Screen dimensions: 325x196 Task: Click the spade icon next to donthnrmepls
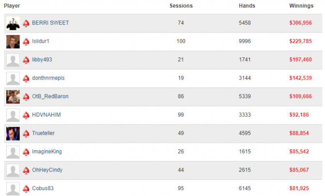[26, 79]
